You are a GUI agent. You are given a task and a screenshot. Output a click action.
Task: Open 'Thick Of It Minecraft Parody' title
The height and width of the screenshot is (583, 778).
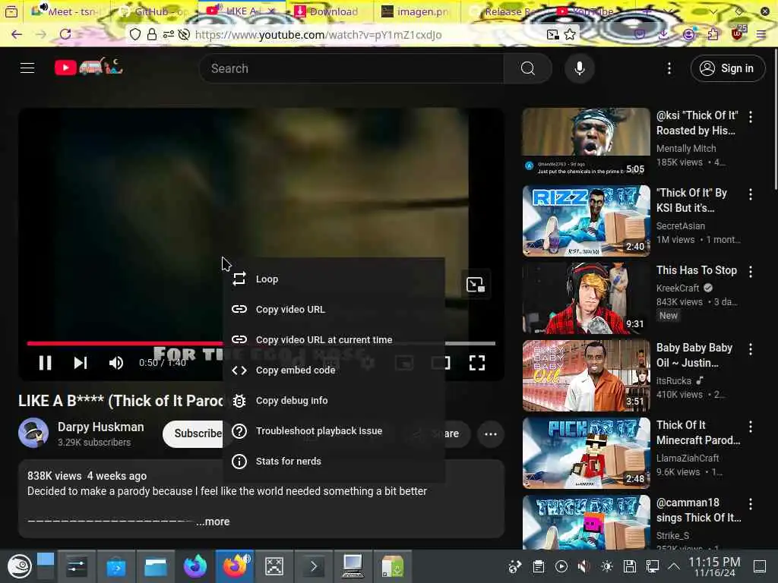698,433
